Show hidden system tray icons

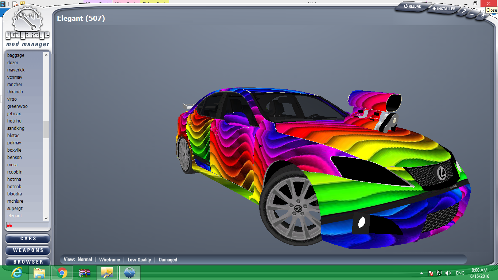click(422, 273)
